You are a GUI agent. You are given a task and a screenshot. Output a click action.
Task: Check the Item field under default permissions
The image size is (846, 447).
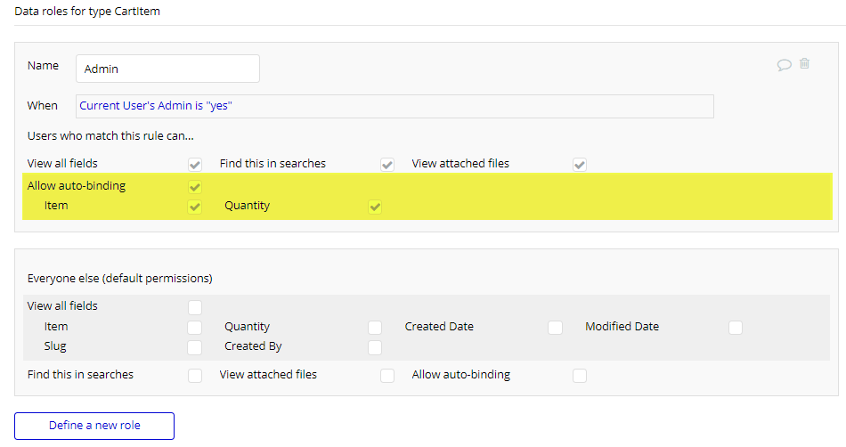(195, 328)
